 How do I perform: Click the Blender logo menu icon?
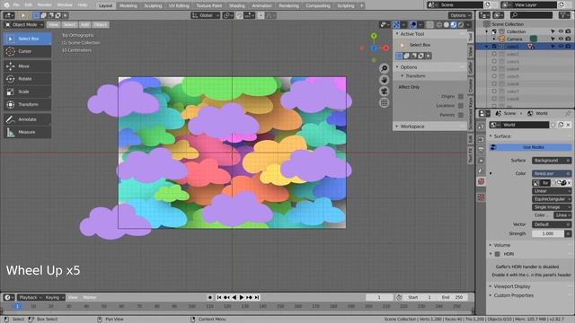(x=6, y=5)
